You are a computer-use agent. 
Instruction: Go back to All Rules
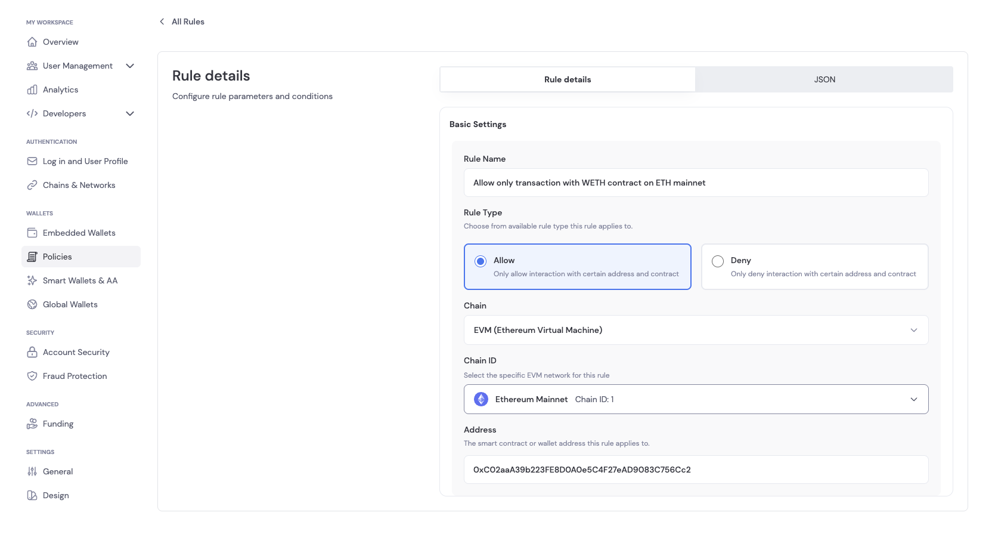[182, 21]
